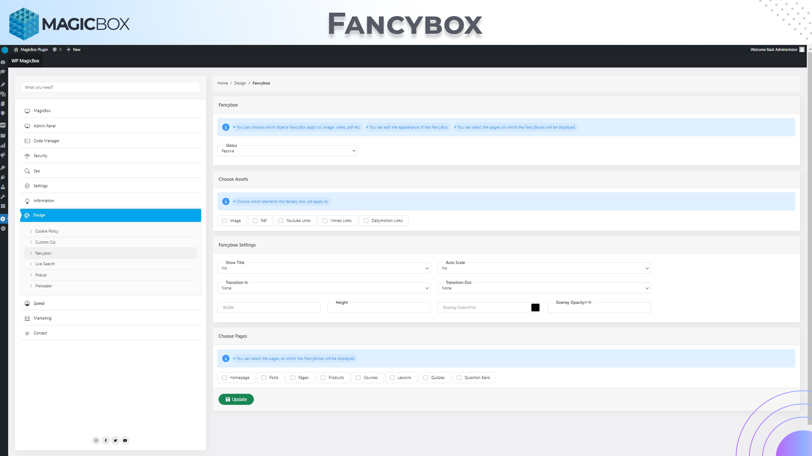Click the MagicBox Plugin site link
Screen dimensions: 812x456
(34, 49)
